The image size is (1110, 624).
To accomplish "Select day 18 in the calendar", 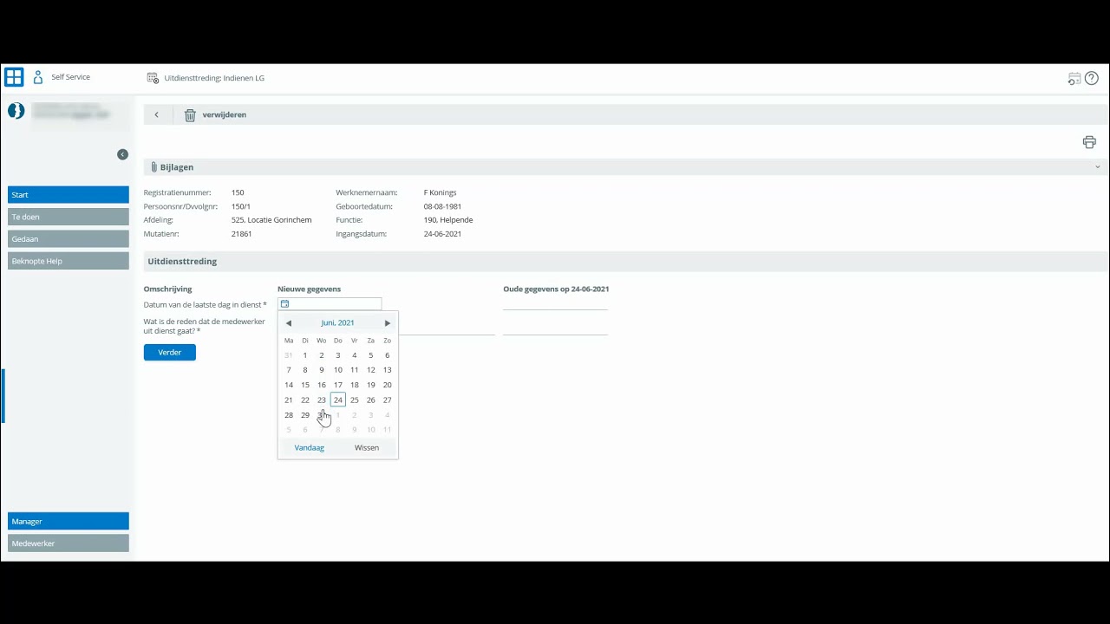I will [x=355, y=385].
